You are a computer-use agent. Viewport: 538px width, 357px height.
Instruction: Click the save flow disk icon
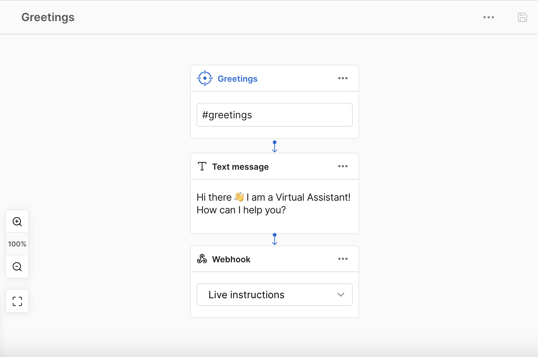point(522,17)
